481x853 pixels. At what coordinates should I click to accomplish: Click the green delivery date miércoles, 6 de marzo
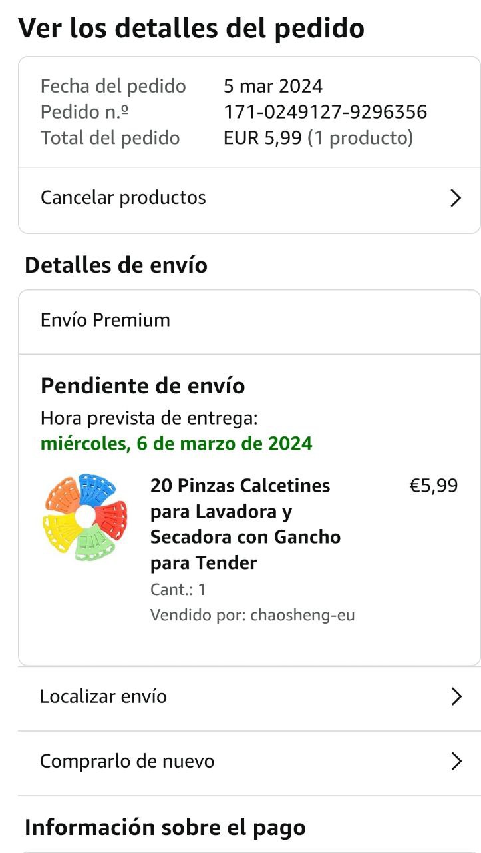(x=176, y=443)
